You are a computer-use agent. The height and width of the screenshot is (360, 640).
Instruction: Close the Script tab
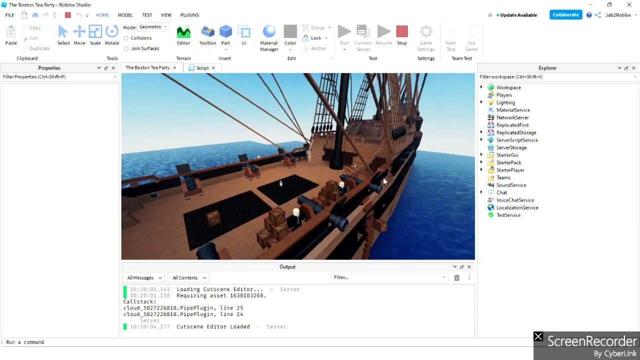(x=213, y=68)
